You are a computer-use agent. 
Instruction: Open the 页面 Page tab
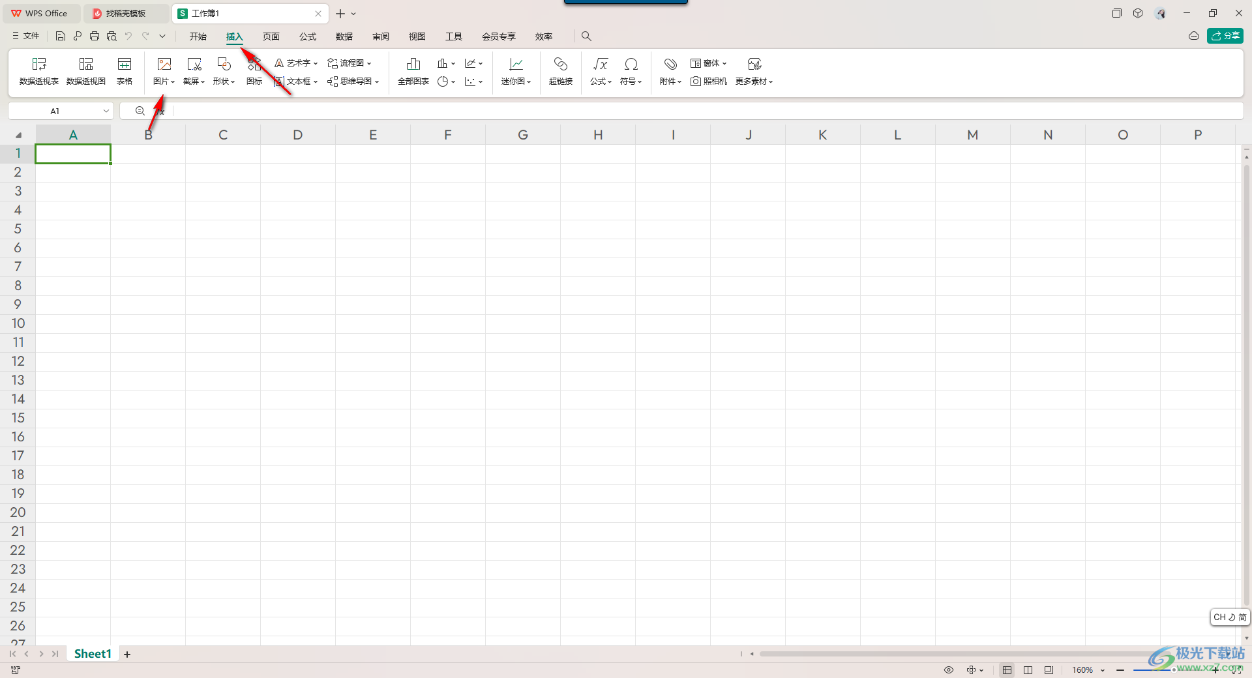[x=271, y=37]
